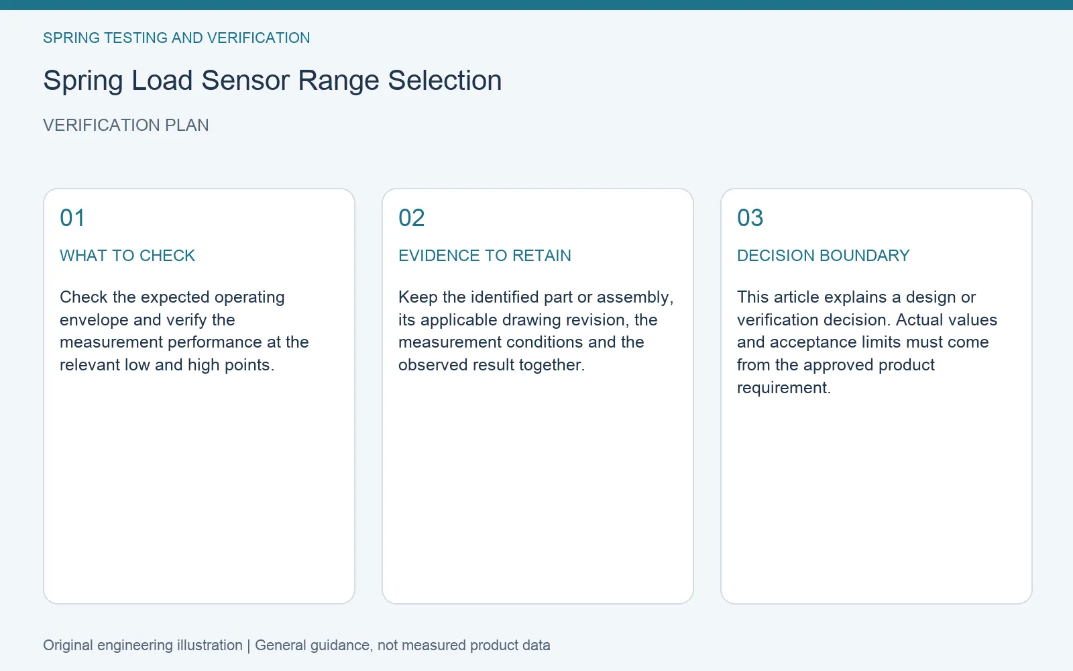
Task: Click the paragraph starting "Check the expected operating"
Action: click(184, 331)
